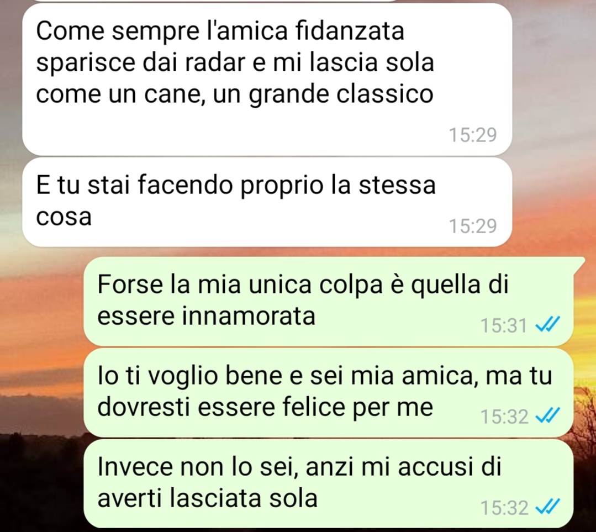Select the "E tu stai facendo" message bubble

[x=267, y=202]
